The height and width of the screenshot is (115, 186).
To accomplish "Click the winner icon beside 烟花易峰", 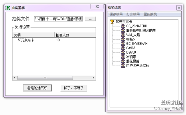I will [x=123, y=61].
